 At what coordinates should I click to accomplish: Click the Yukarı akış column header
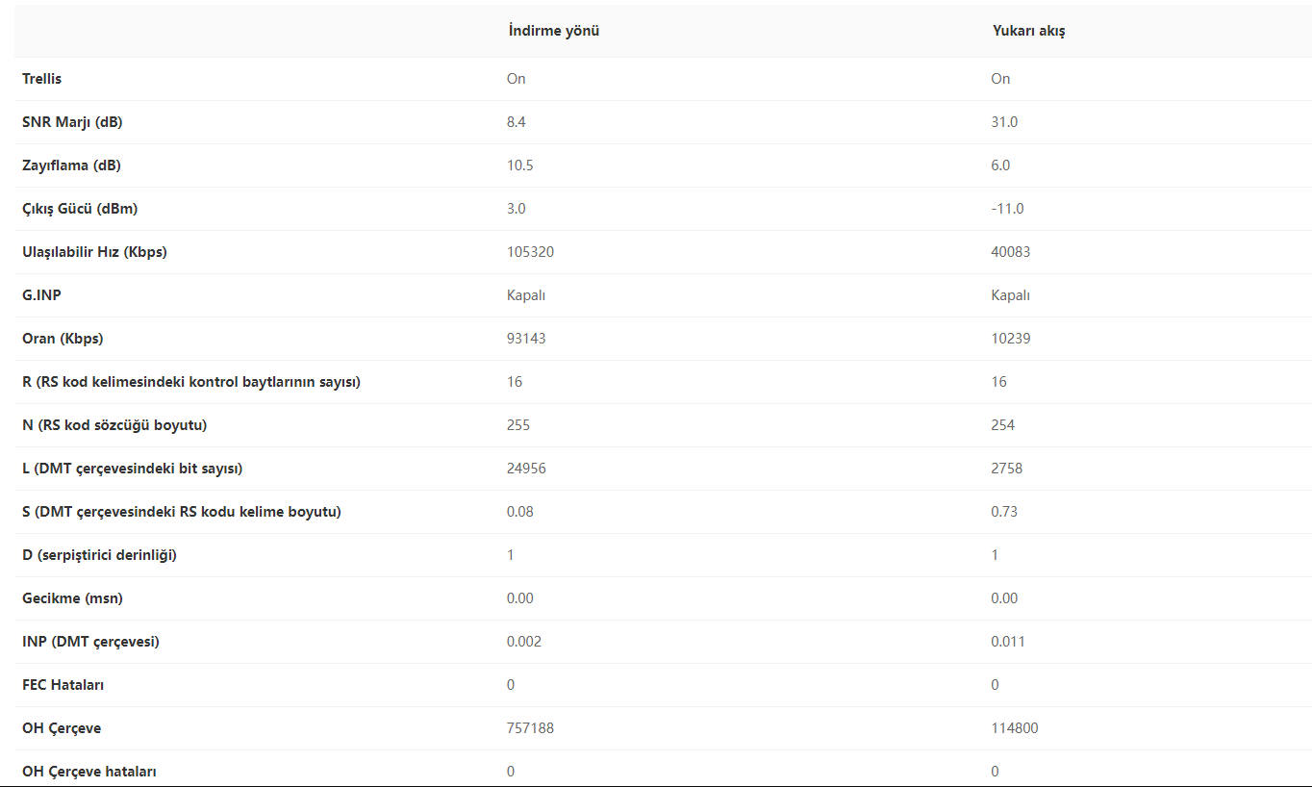[x=1028, y=31]
